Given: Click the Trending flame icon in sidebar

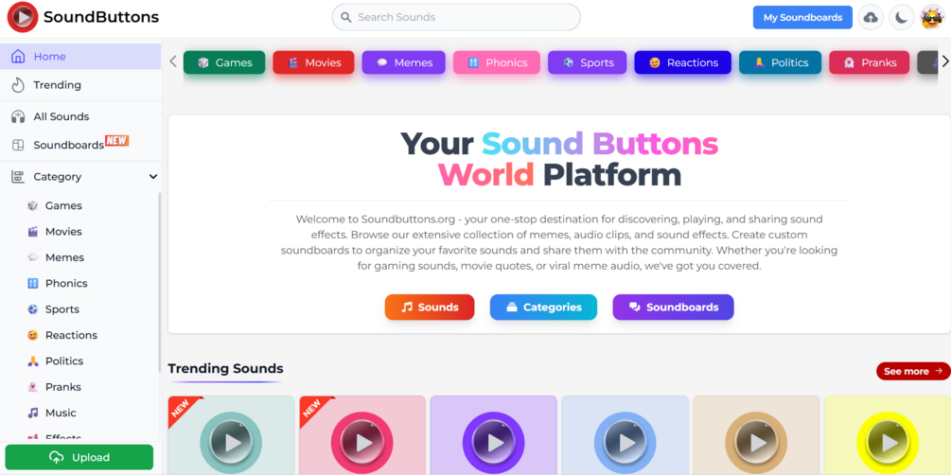Looking at the screenshot, I should [18, 85].
